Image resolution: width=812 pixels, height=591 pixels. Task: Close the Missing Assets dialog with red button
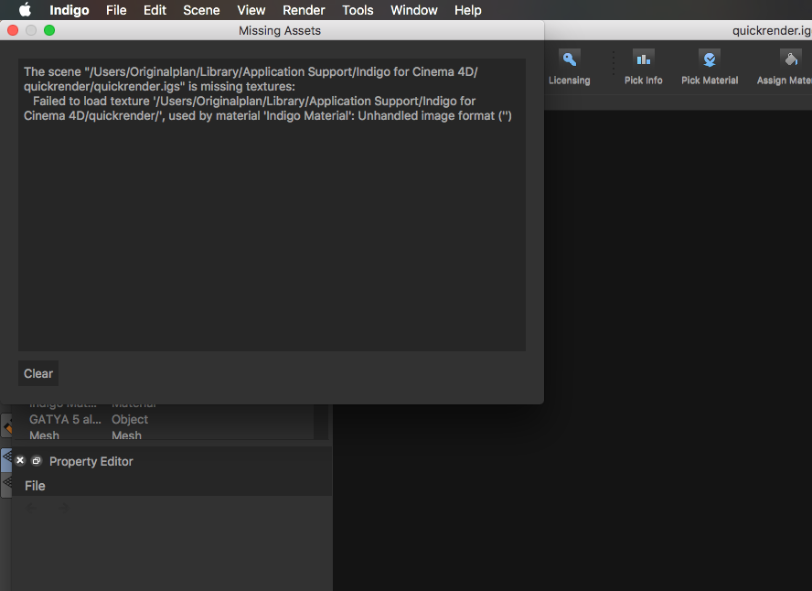coord(13,30)
